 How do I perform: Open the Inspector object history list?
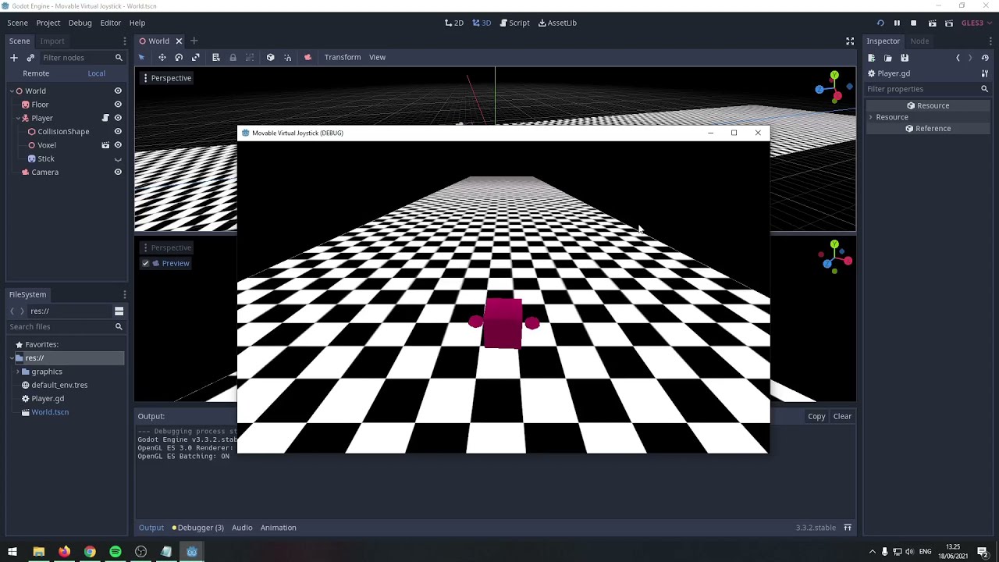click(x=985, y=58)
